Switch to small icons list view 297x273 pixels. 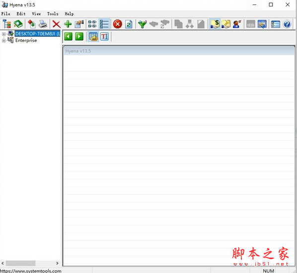(x=92, y=24)
